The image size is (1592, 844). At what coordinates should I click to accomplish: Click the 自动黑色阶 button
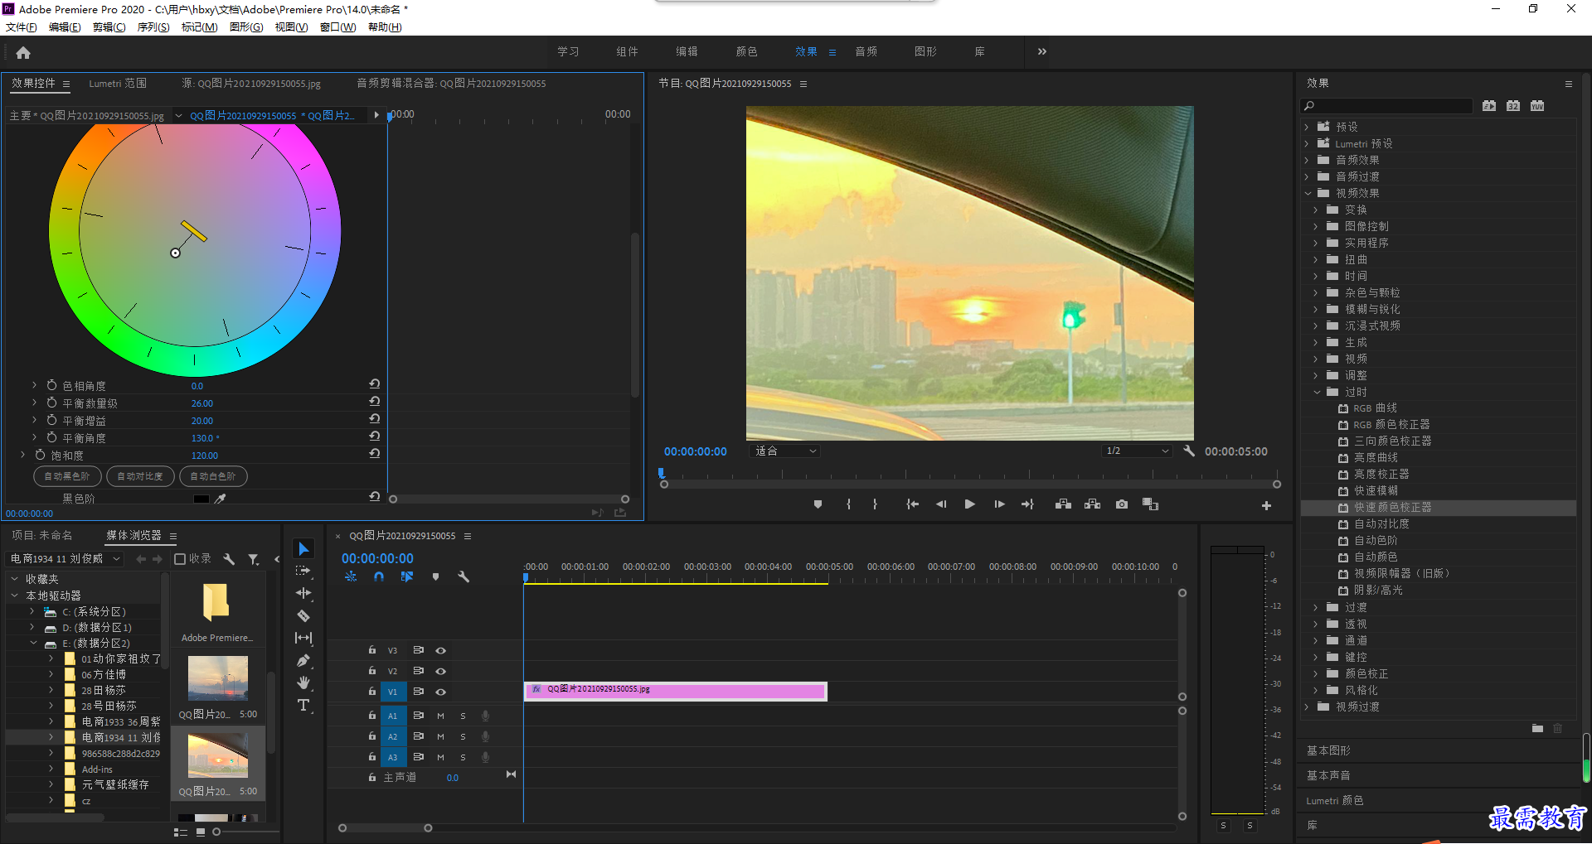67,476
